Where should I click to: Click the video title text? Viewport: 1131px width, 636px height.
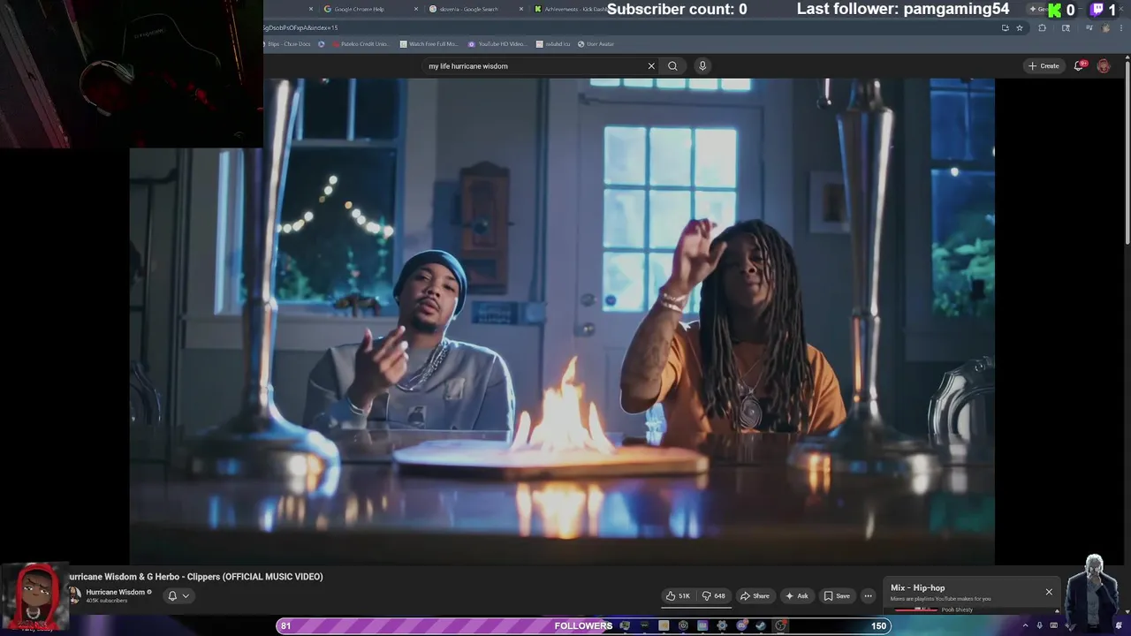point(196,577)
